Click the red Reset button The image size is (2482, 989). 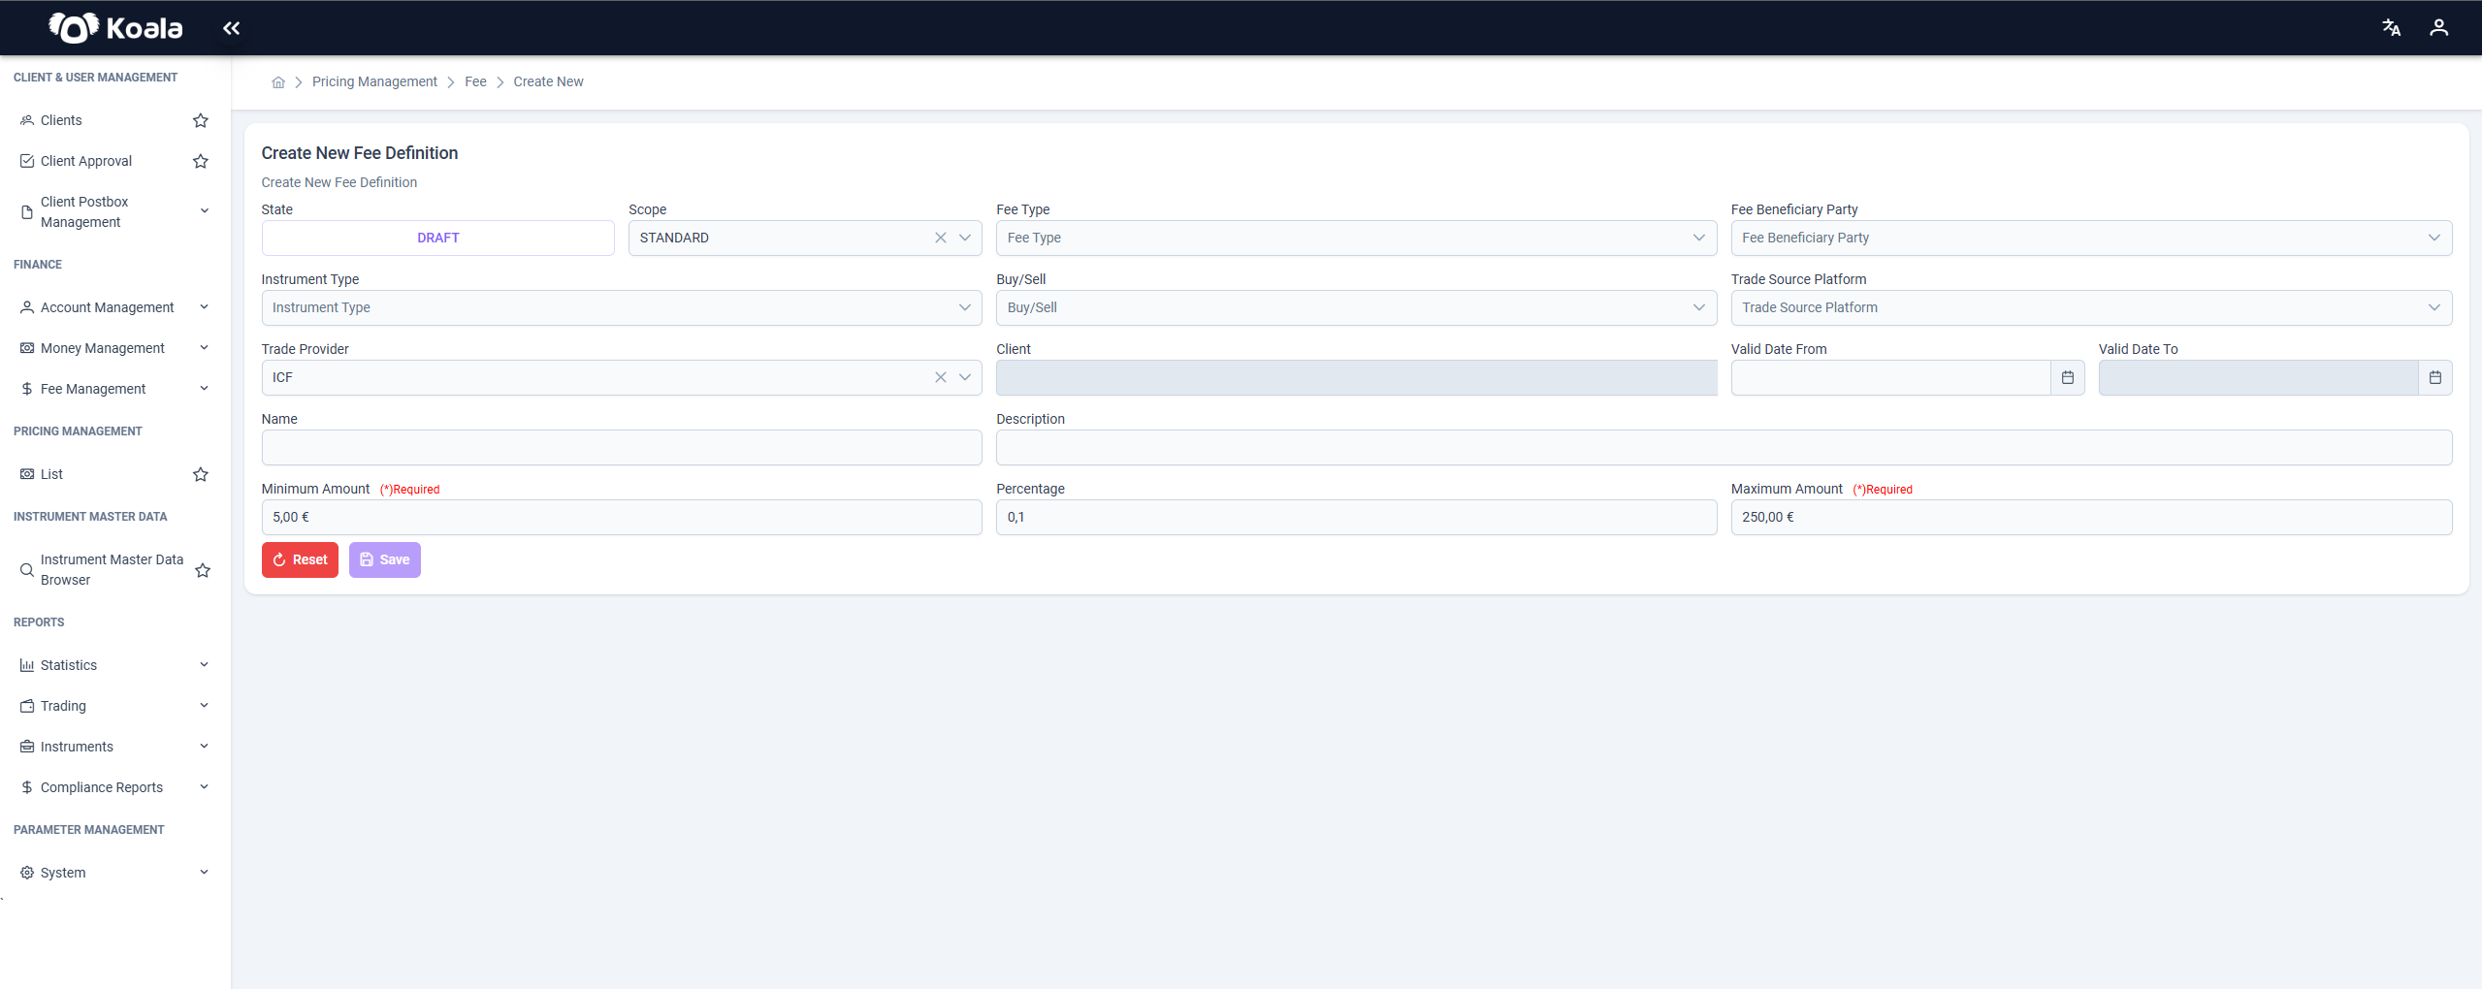[x=300, y=560]
